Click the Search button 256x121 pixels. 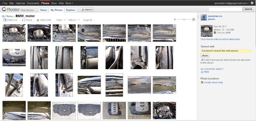pos(248,9)
